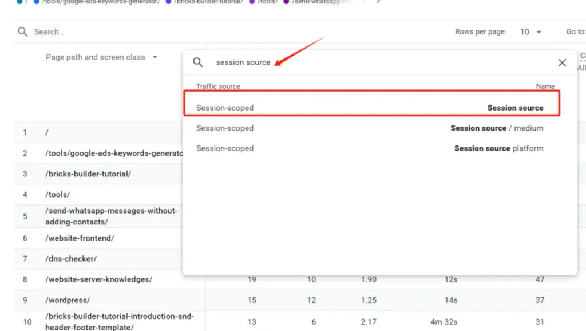
Task: Click the /dns-checker/ page path row
Action: (x=71, y=259)
